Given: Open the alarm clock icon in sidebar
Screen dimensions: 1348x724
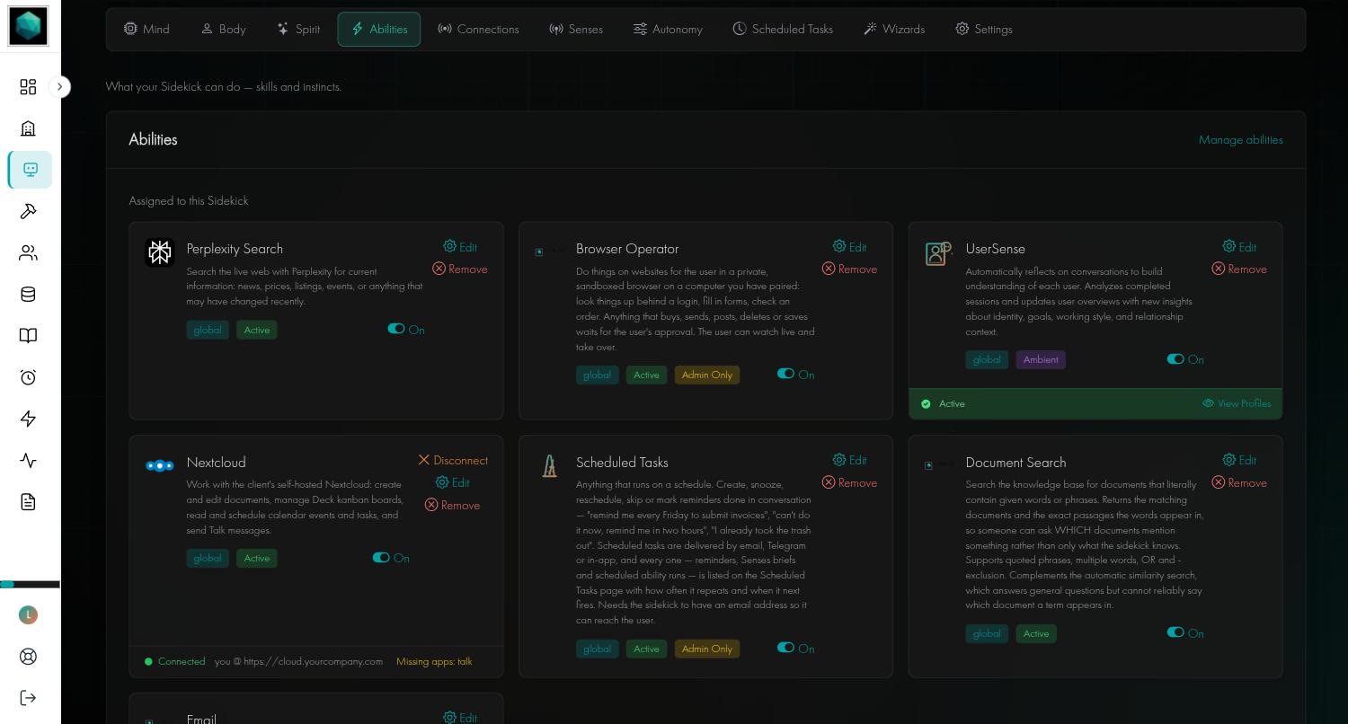Looking at the screenshot, I should coord(28,377).
